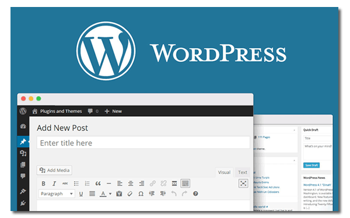Decrease indent
This screenshot has width=350, height=218.
(152, 194)
